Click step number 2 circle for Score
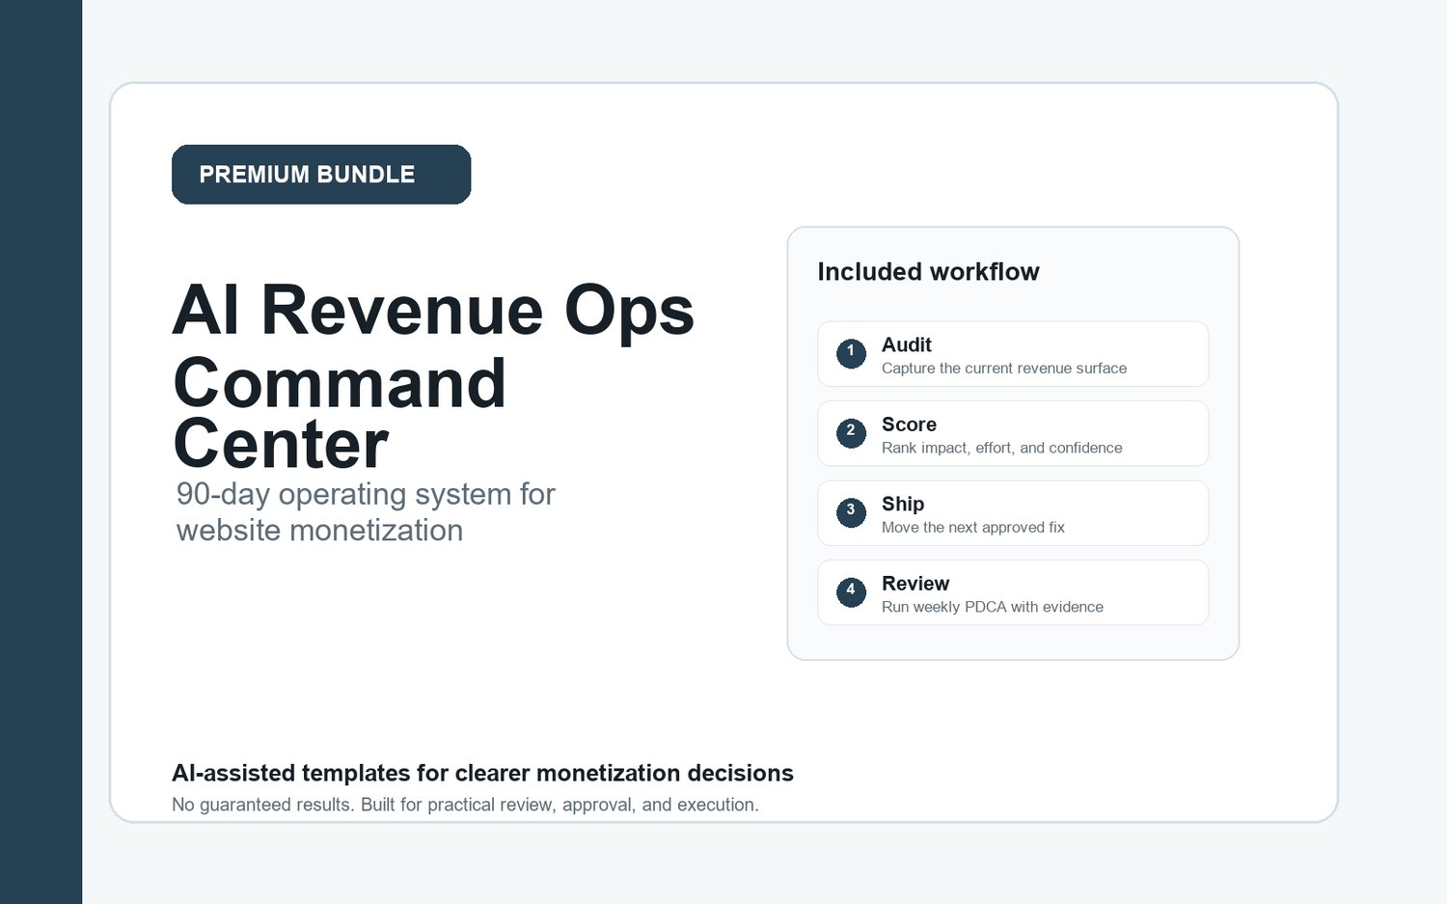The height and width of the screenshot is (904, 1447). [851, 433]
